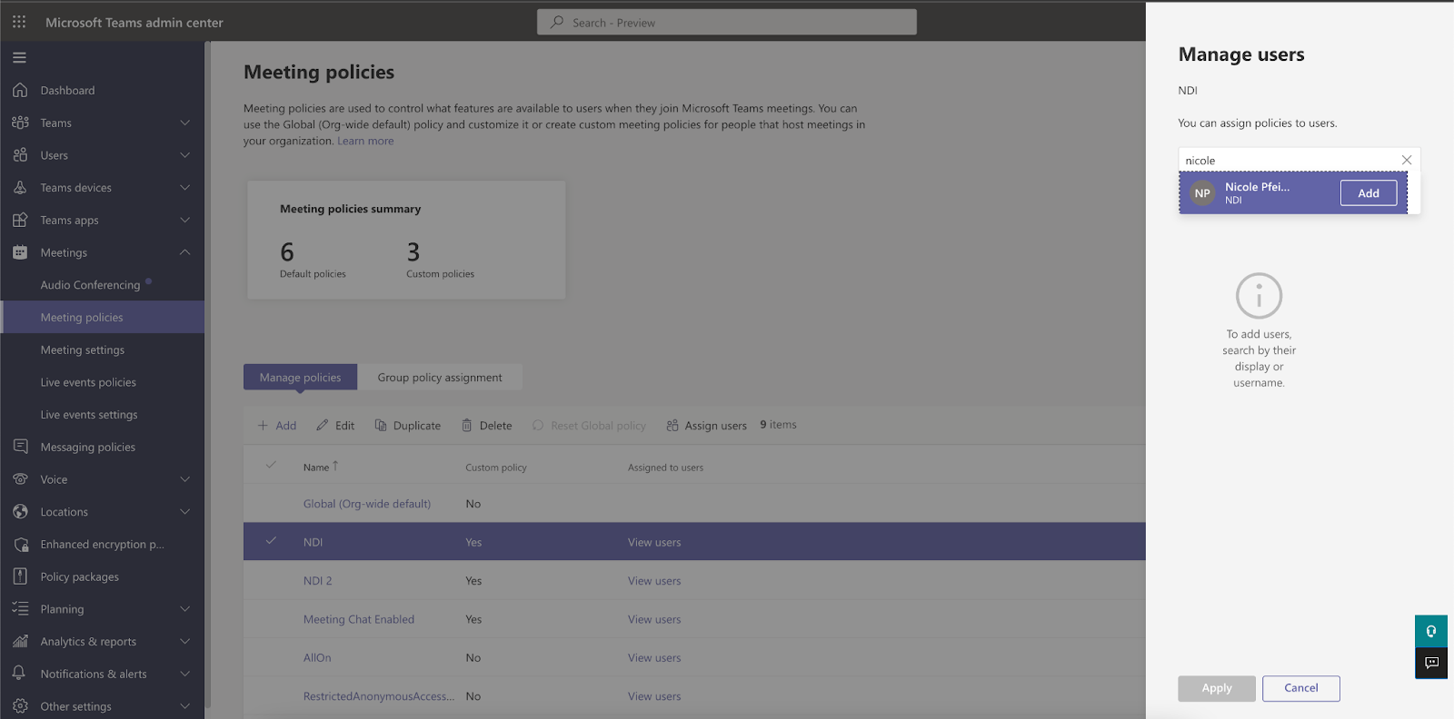Click the Add policy toolbar button

[x=277, y=425]
